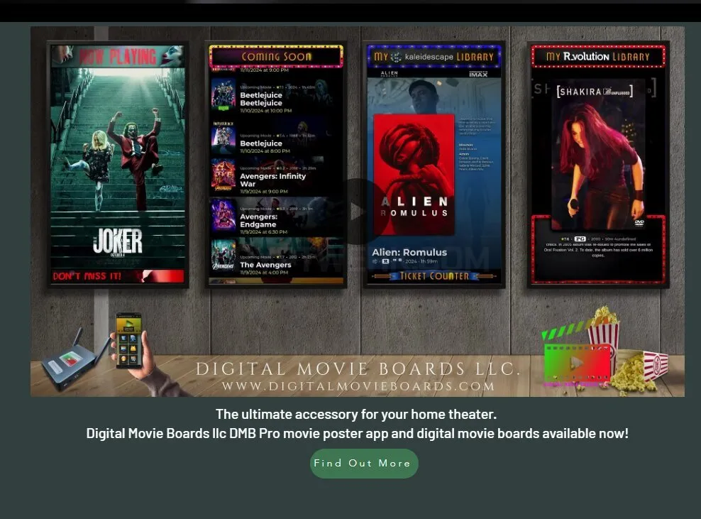This screenshot has height=519, width=701.
Task: Click the Shakira album cover poster
Action: tap(597, 155)
